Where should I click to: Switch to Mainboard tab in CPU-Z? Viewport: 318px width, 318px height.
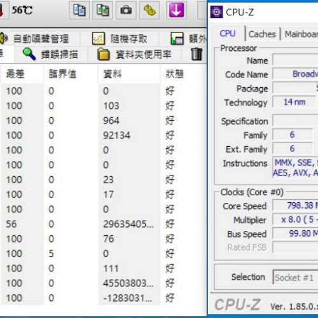pos(301,34)
